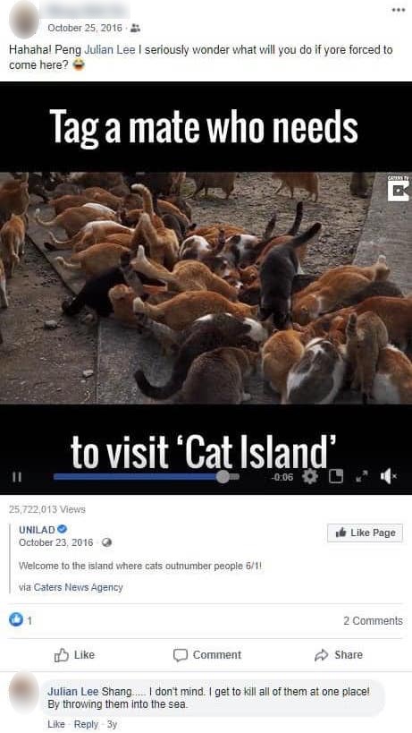Like this post with thumbs-up

point(74,655)
